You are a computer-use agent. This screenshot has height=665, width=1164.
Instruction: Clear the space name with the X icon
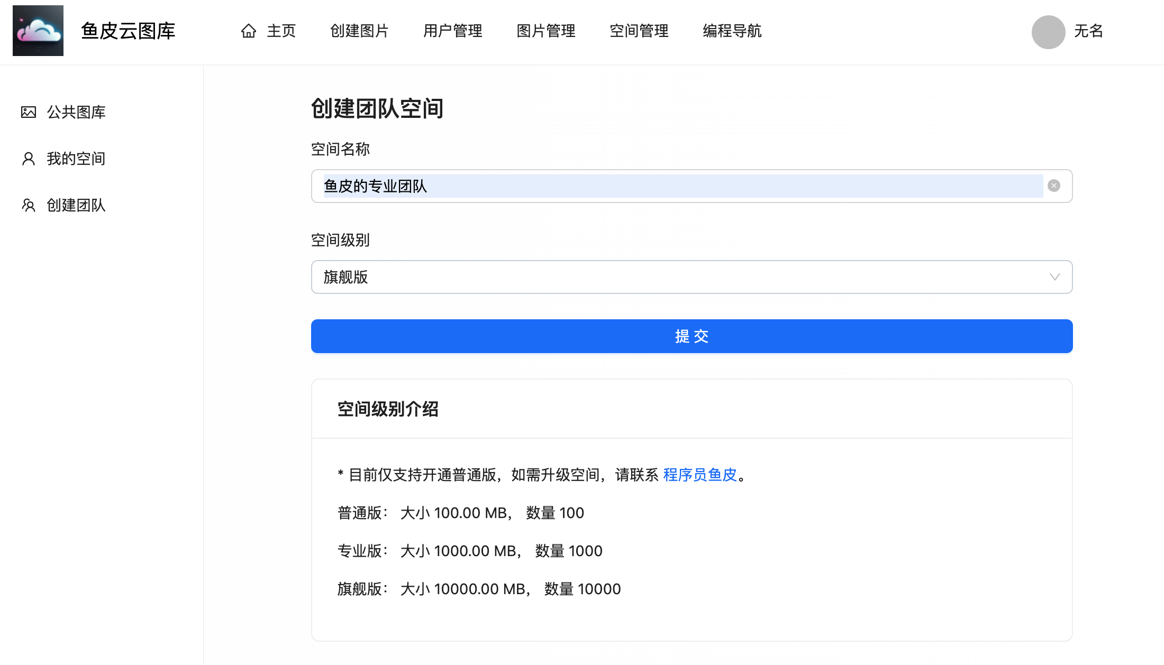[1053, 186]
